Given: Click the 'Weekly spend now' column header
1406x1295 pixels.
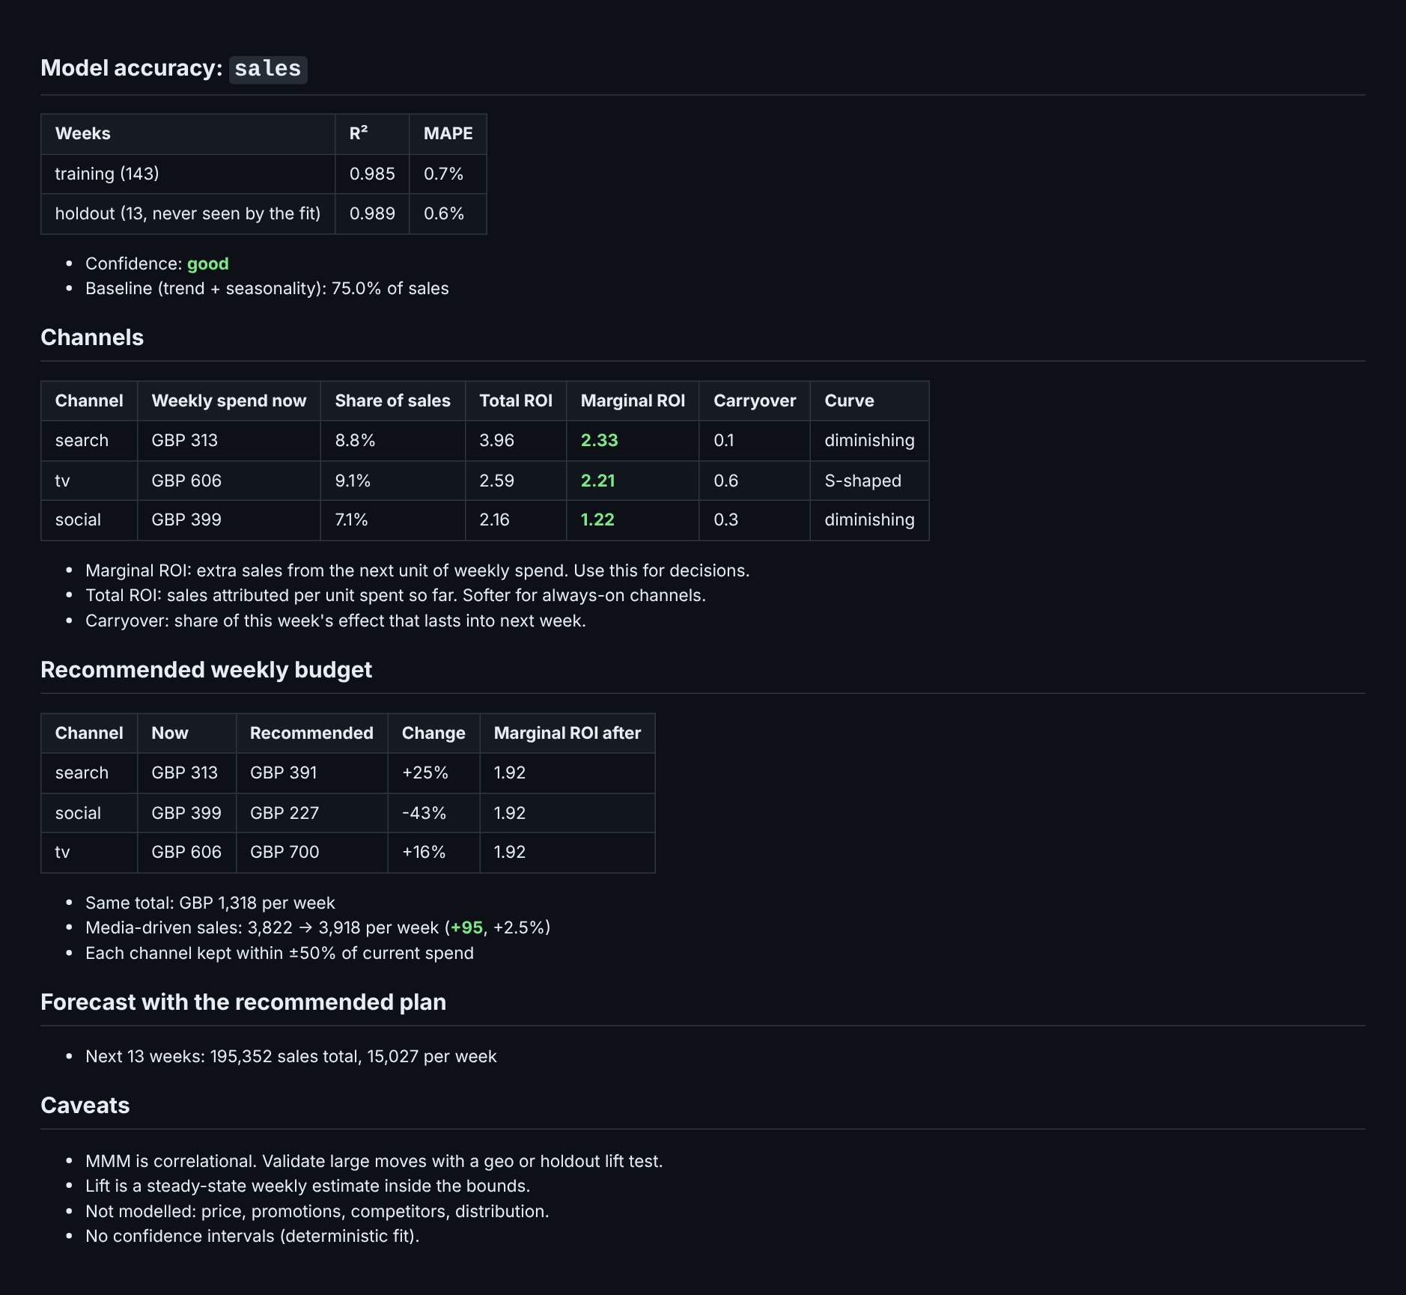Looking at the screenshot, I should 229,401.
